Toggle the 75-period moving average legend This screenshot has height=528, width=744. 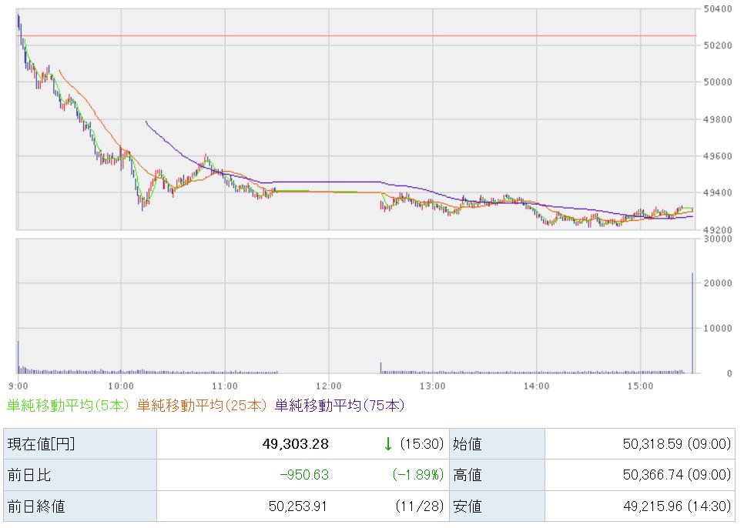pos(339,405)
